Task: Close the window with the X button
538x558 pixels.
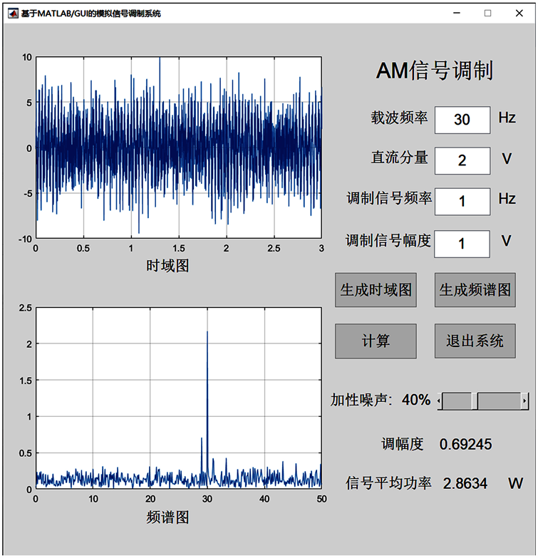Action: click(519, 13)
